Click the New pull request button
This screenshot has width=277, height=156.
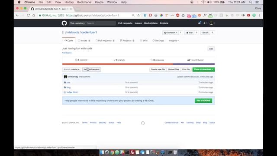pos(91,69)
